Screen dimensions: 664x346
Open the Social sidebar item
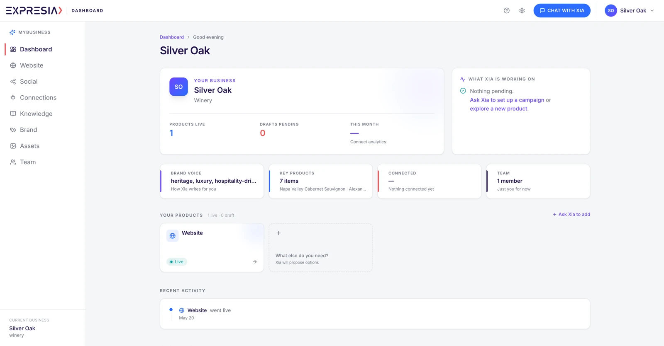(x=43, y=82)
